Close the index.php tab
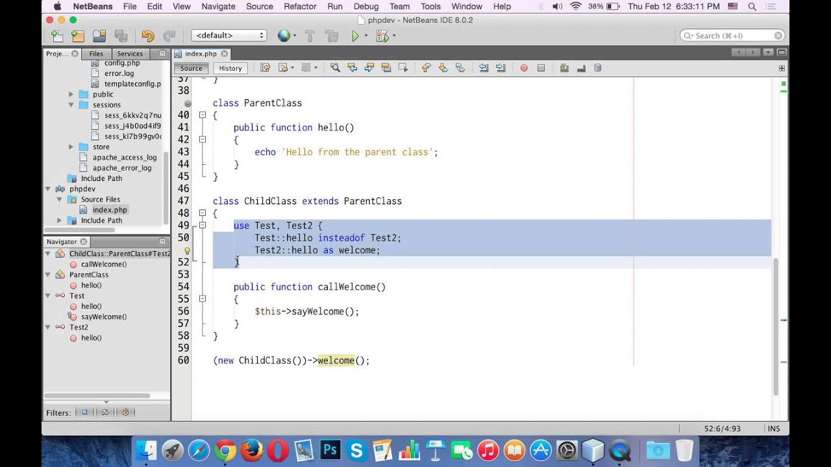The width and height of the screenshot is (831, 467). [x=225, y=54]
